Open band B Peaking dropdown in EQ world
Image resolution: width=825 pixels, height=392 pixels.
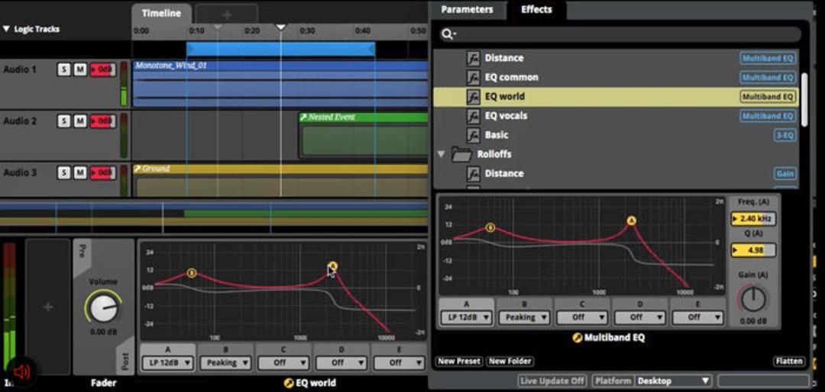pos(225,362)
